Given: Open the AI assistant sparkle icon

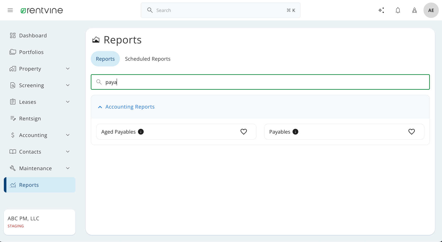Looking at the screenshot, I should 381,10.
